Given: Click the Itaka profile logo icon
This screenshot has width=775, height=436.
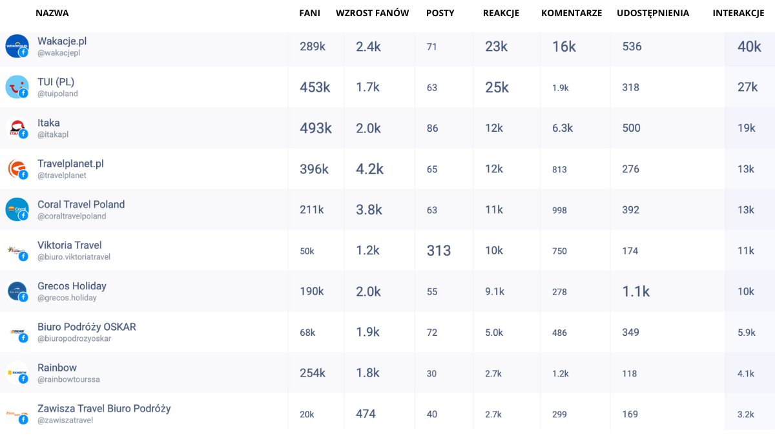Looking at the screenshot, I should tap(17, 128).
